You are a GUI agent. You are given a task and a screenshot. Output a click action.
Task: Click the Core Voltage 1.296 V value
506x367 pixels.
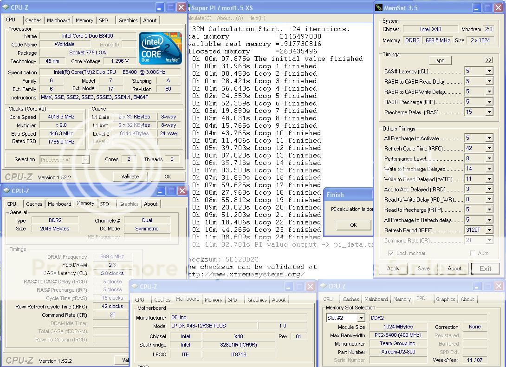pyautogui.click(x=120, y=61)
